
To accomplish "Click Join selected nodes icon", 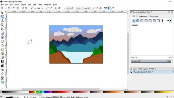I will 14,8.
